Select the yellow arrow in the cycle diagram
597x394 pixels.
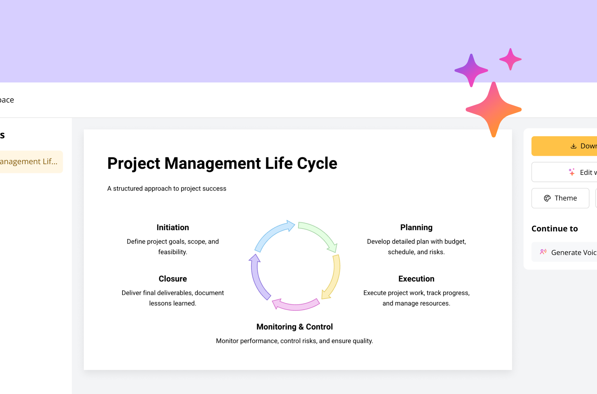pyautogui.click(x=333, y=277)
